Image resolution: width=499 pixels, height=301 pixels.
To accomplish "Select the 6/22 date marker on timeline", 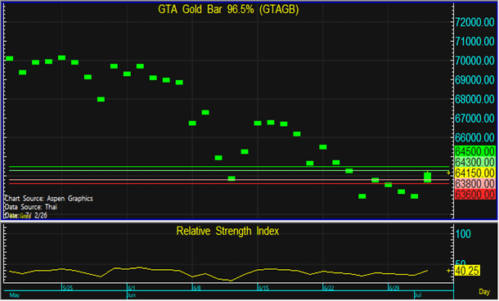I will [329, 288].
